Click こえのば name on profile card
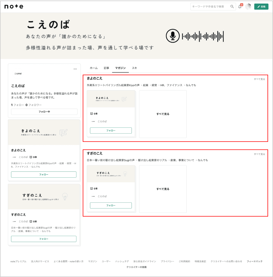Viewport: 273px width, 277px height. (18, 86)
